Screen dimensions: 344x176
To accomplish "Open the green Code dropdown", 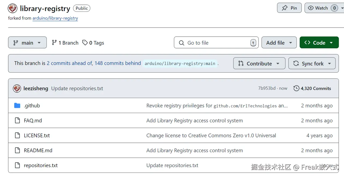I will 319,43.
